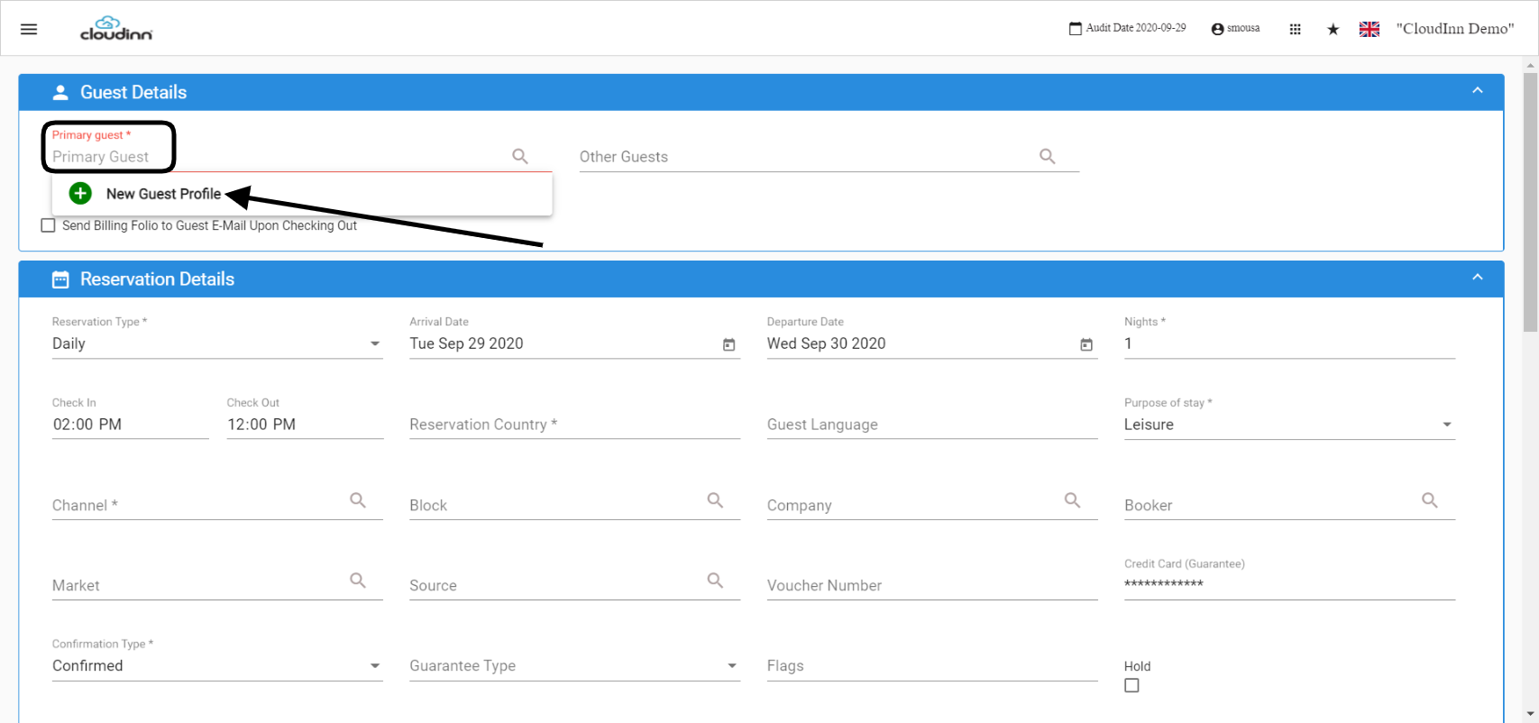Click the Guest Language field

pyautogui.click(x=932, y=425)
